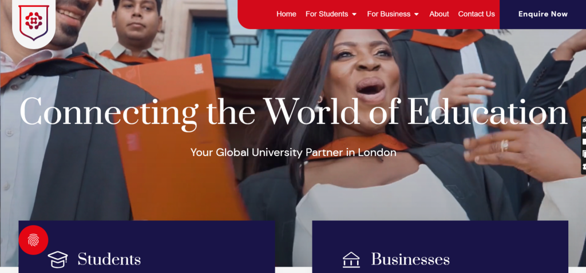Click the shield logo in the header
Viewport: 586px width, 273px height.
tap(34, 22)
